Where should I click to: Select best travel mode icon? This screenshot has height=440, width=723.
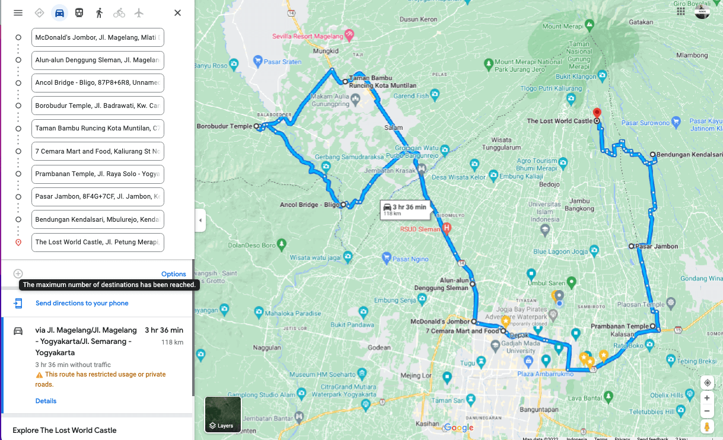[40, 13]
